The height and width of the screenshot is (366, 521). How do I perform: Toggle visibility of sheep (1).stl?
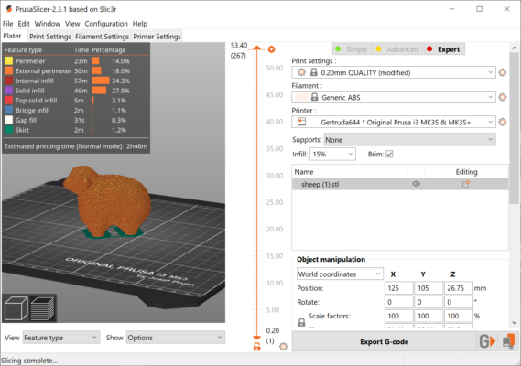[x=416, y=184]
